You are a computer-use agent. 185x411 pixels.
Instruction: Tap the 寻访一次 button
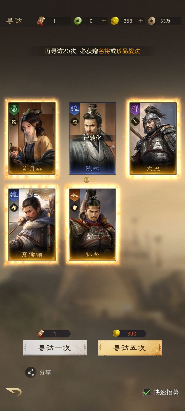(55, 348)
